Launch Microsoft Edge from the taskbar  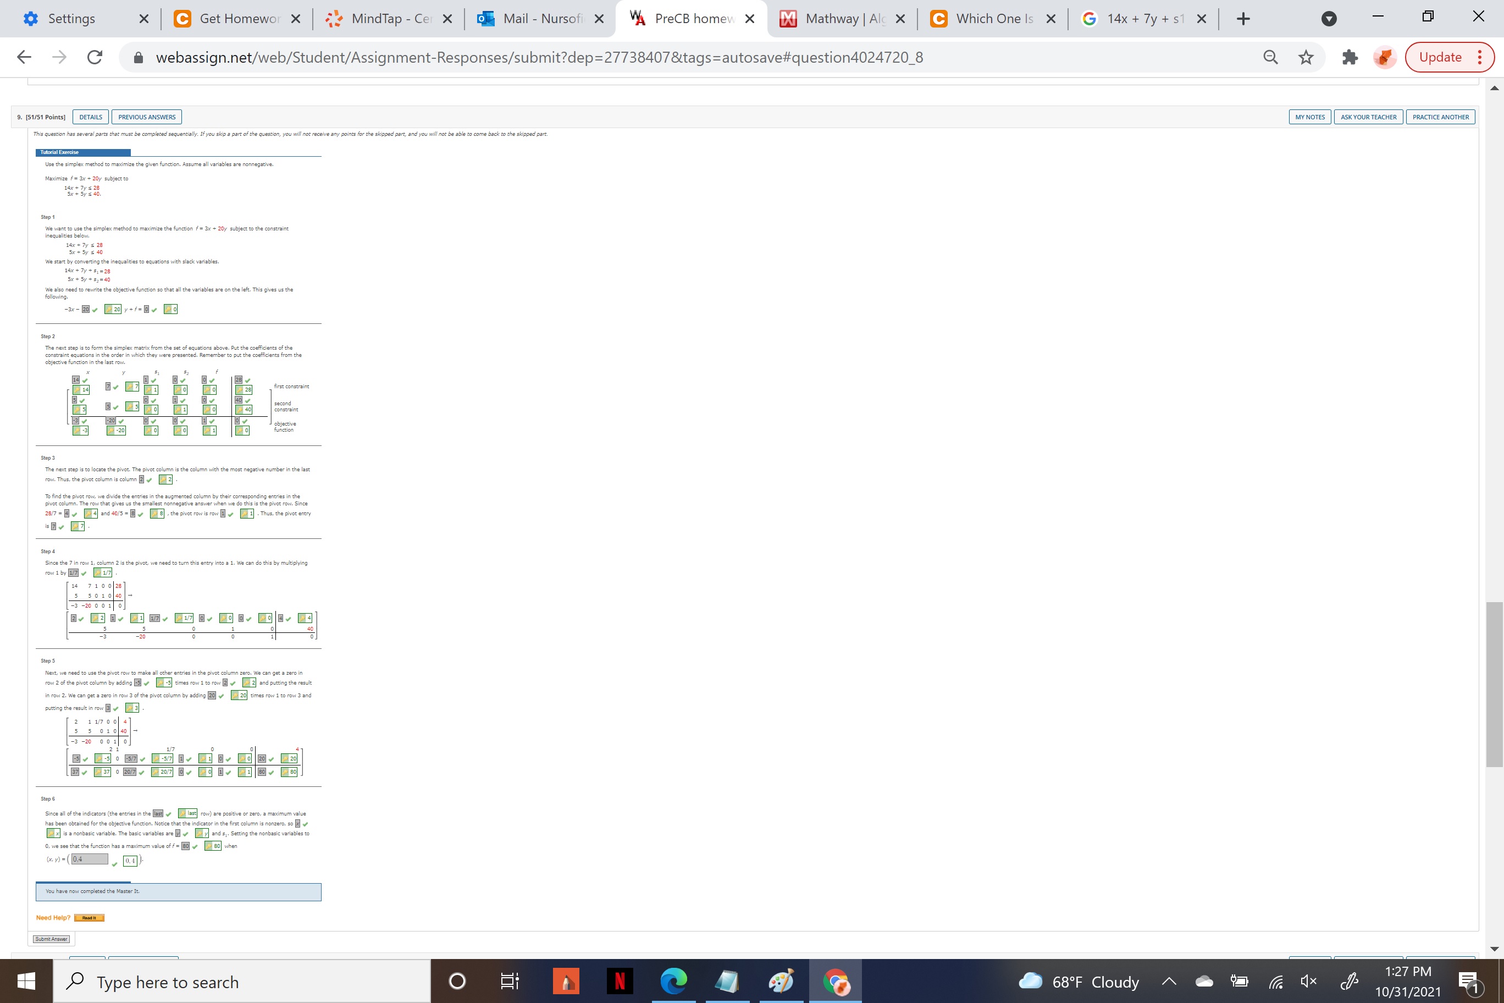tap(674, 980)
